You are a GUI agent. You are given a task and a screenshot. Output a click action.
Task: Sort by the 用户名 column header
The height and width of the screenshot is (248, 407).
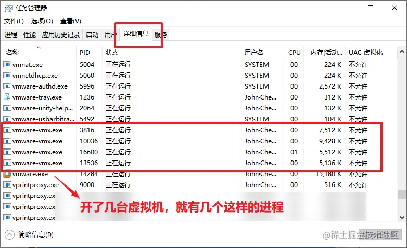point(262,52)
